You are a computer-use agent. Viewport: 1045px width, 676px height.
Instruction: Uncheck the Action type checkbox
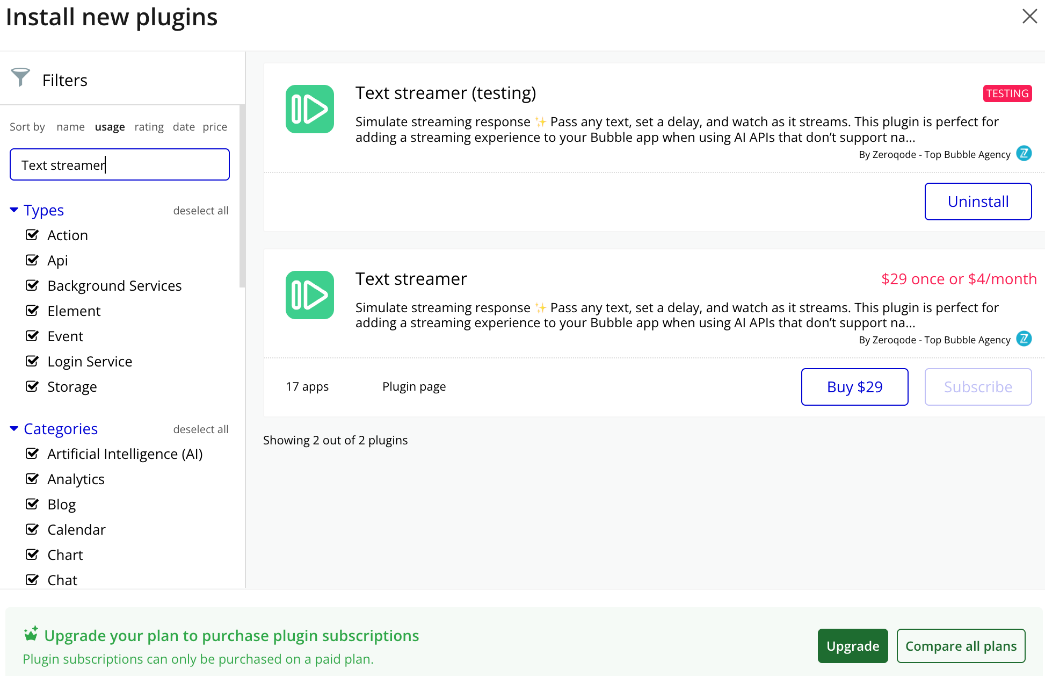(32, 235)
